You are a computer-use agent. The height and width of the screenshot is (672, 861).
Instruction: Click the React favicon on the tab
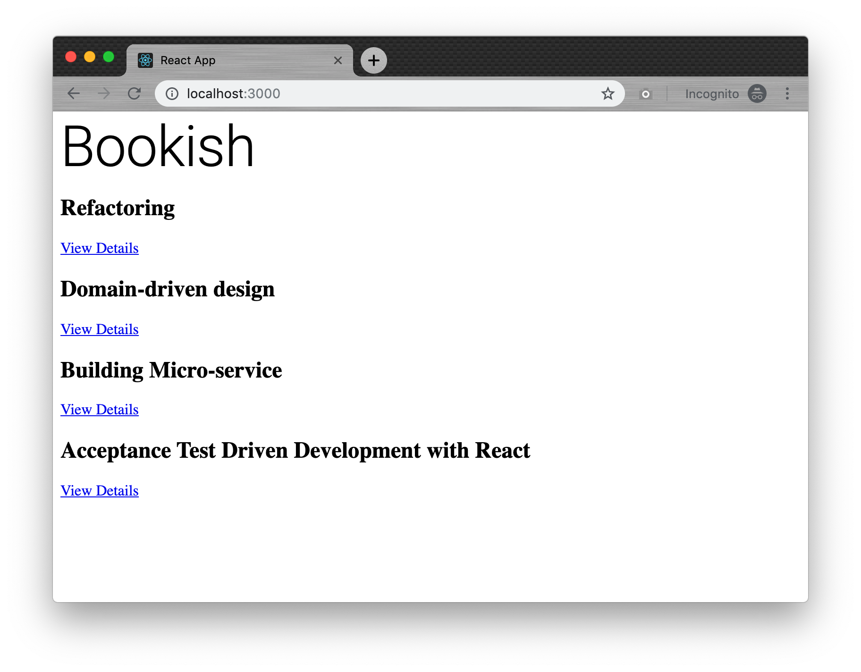pyautogui.click(x=145, y=60)
